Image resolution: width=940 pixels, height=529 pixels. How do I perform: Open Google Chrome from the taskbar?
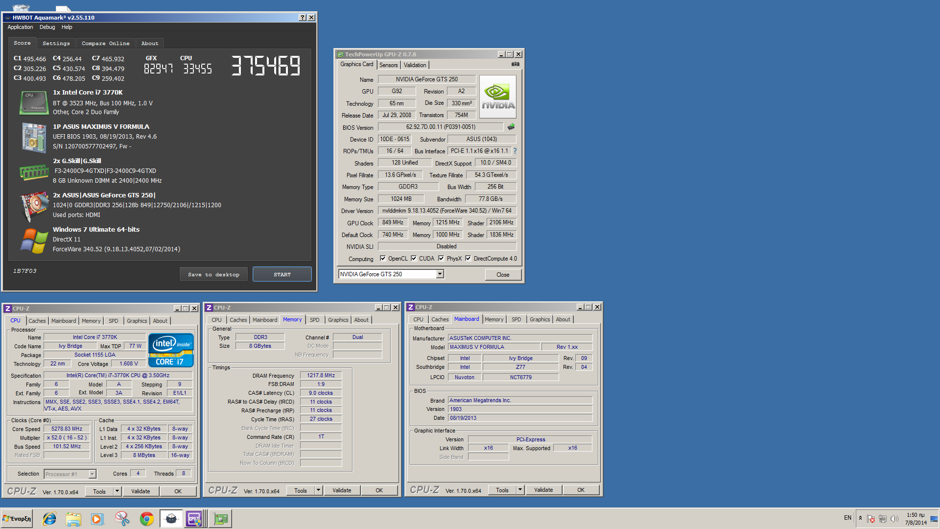(146, 519)
